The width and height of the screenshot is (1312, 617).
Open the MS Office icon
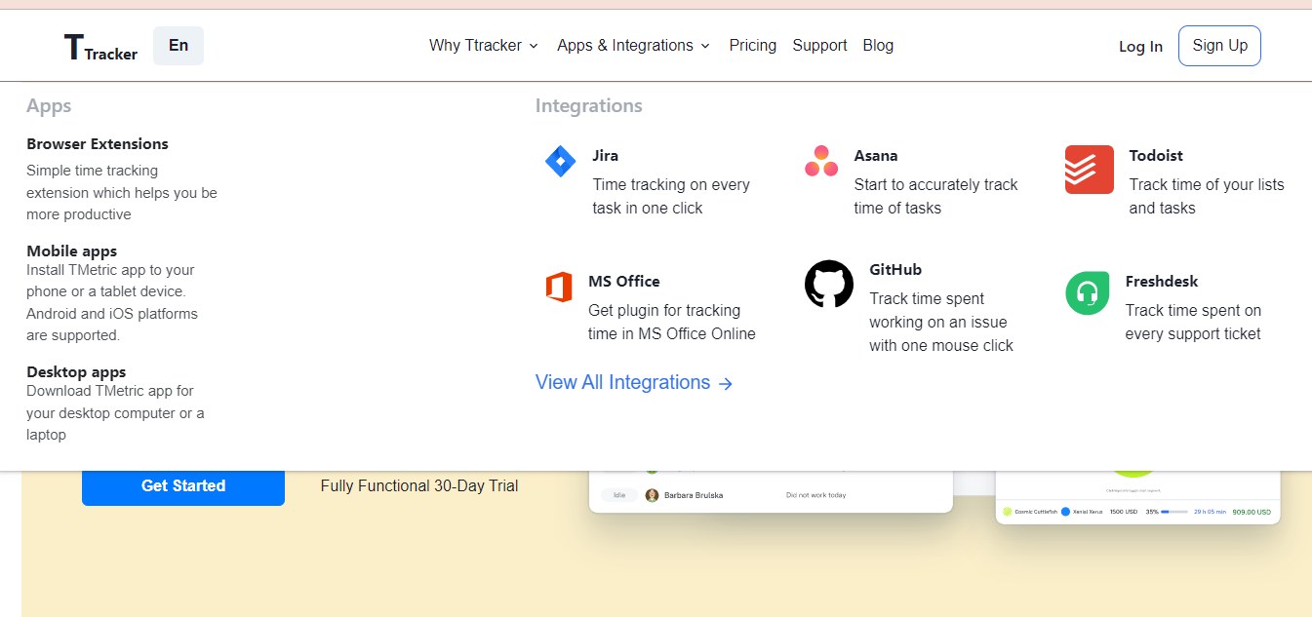point(559,288)
